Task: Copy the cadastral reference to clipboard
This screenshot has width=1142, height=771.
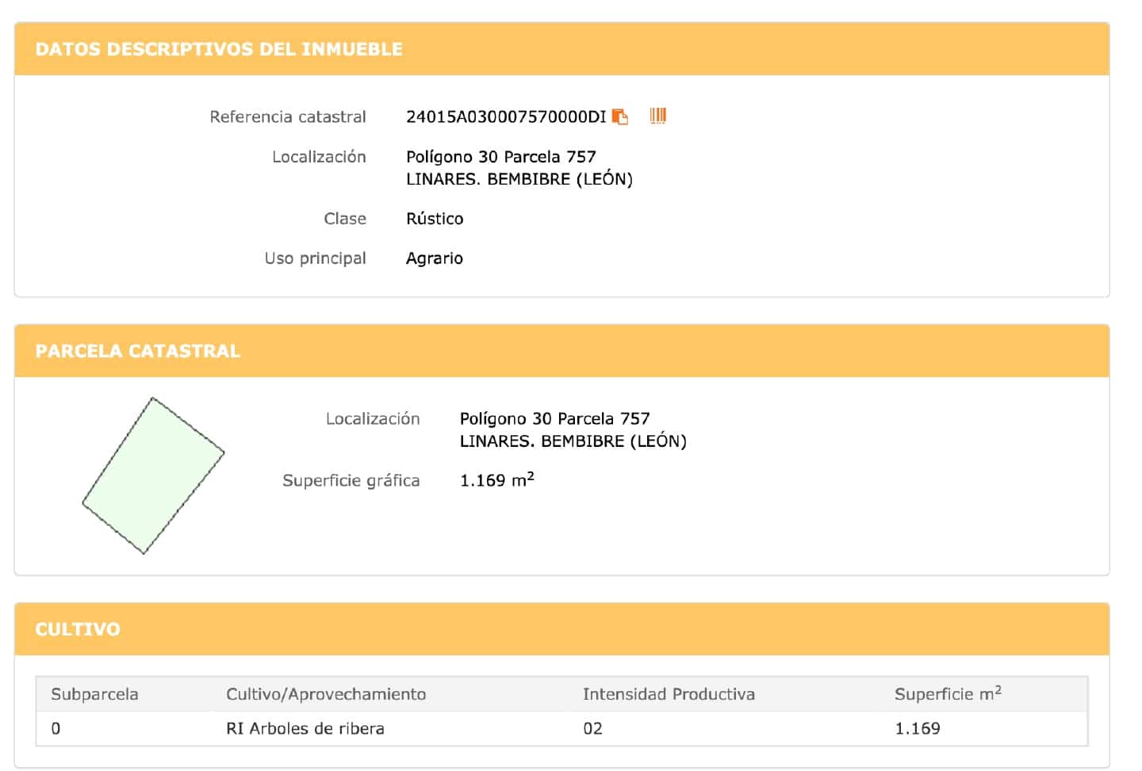Action: point(620,117)
